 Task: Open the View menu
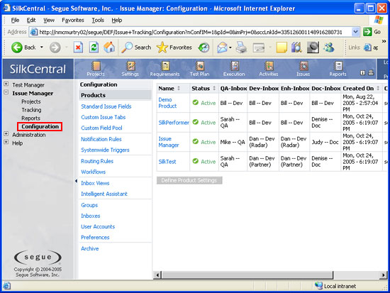coord(49,20)
